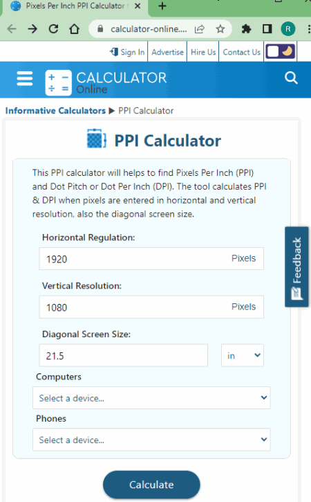Open the Phones device dropdown
Viewport: 311px width, 502px height.
tap(151, 440)
